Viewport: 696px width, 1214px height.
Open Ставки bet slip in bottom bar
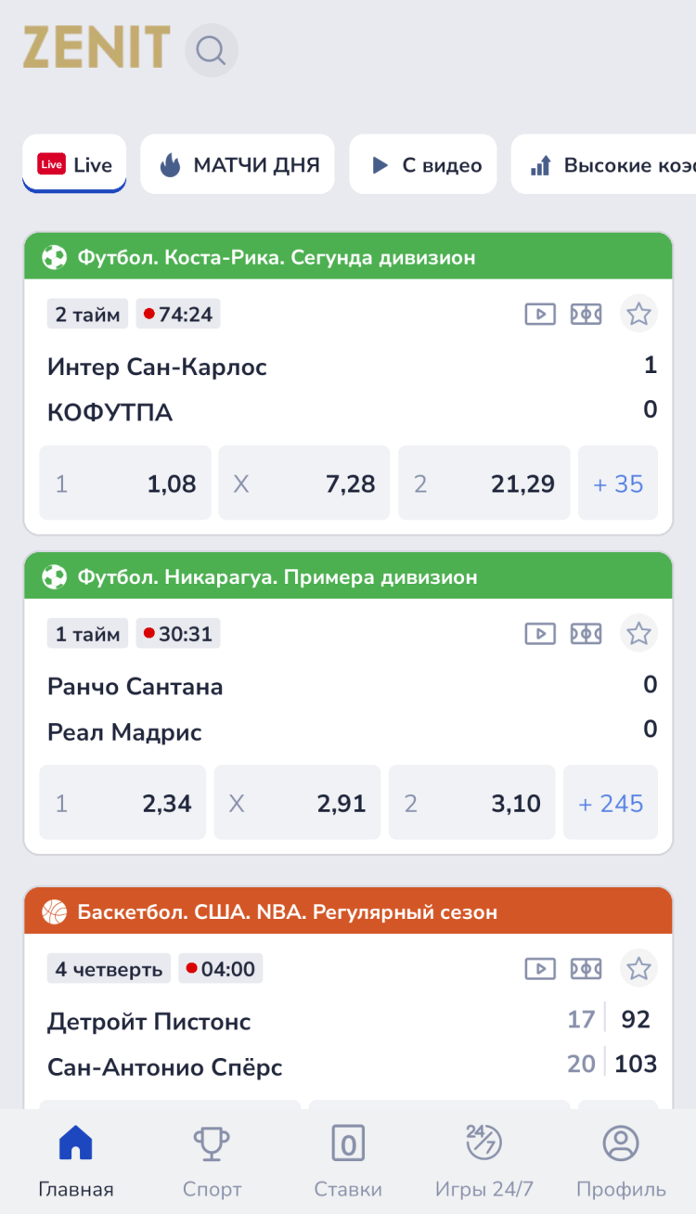tap(348, 1161)
